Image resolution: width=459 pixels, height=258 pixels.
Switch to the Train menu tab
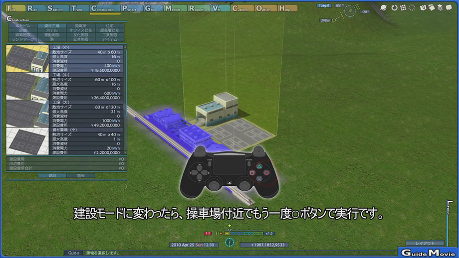click(x=79, y=8)
